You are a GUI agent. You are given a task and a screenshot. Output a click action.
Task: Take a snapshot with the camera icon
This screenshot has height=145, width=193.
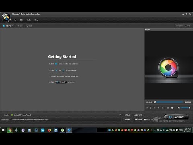tap(168, 108)
